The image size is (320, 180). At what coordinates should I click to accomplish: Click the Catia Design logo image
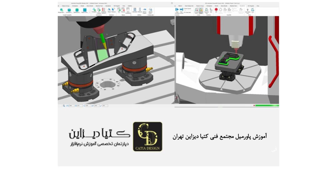click(x=147, y=136)
